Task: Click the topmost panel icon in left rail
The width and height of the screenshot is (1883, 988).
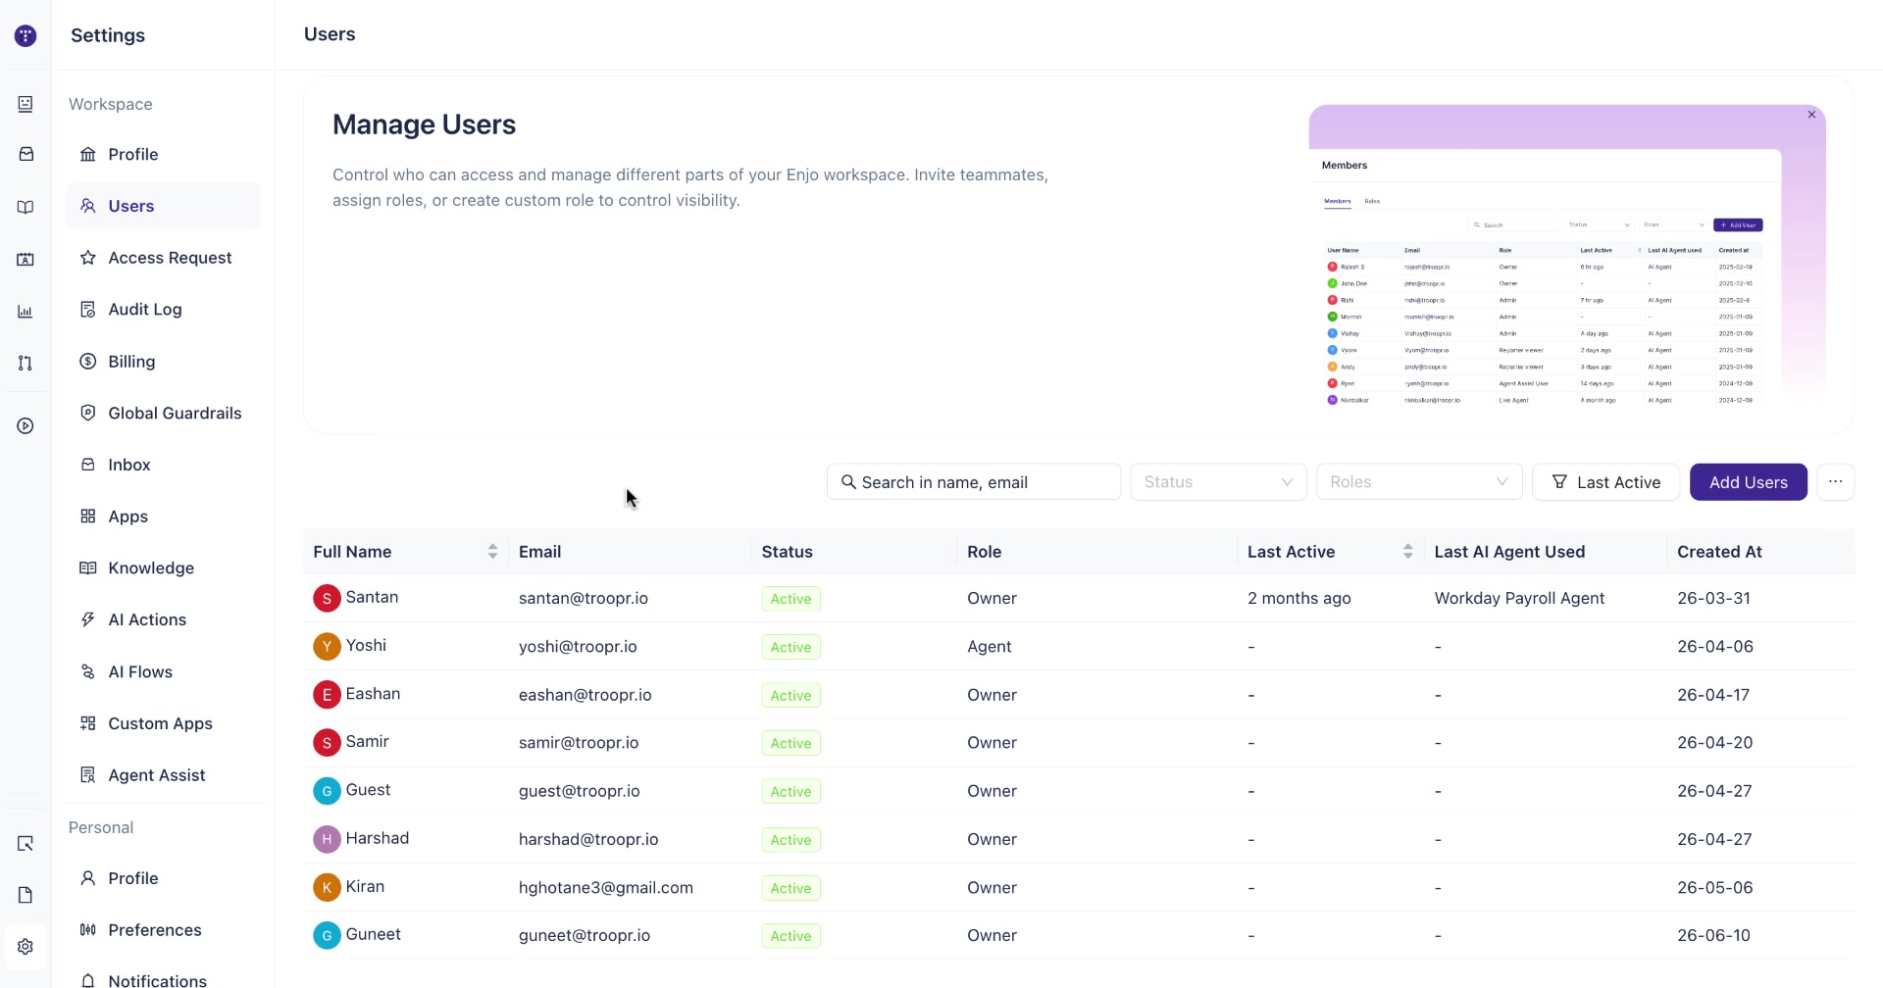Action: click(25, 104)
